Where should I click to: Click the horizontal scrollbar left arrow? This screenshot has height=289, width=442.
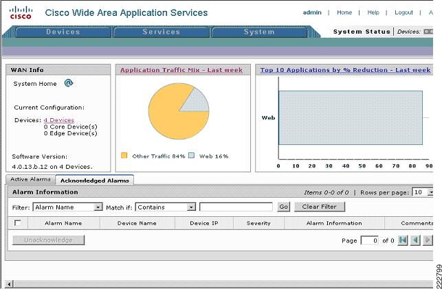(x=9, y=284)
